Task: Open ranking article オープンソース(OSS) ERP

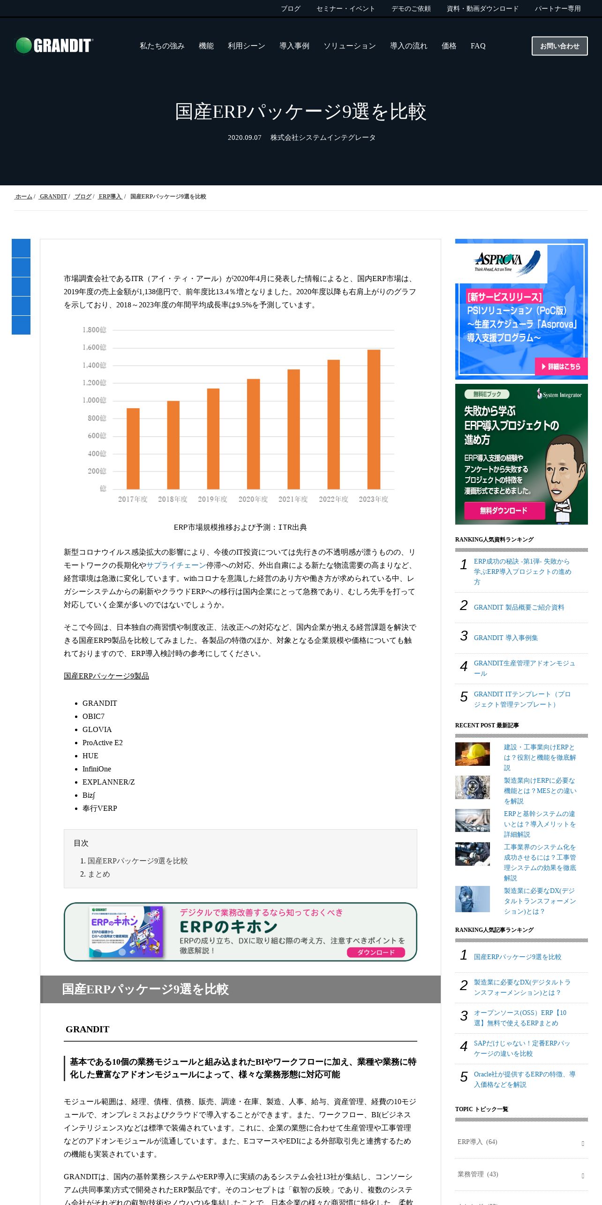Action: [x=520, y=1018]
